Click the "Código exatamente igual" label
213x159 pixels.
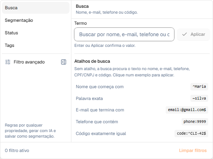coord(101,134)
